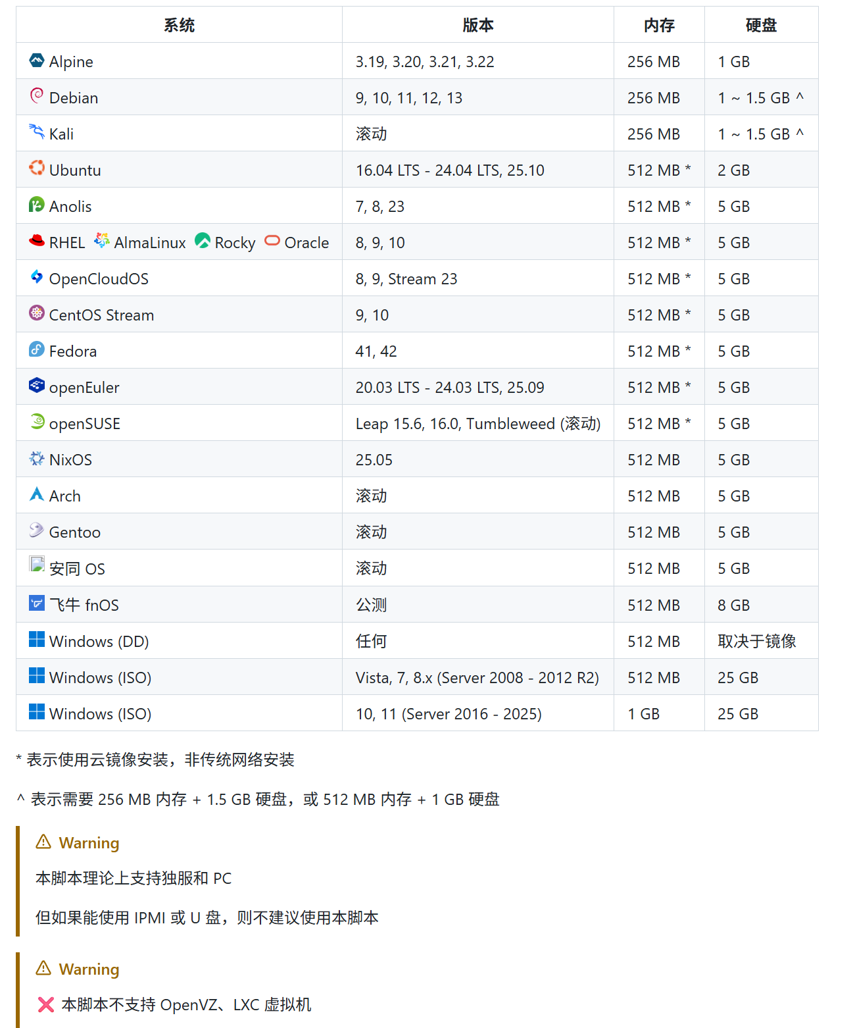The image size is (853, 1028).
Task: Click the 取决于镜像 disk cell
Action: tap(762, 641)
